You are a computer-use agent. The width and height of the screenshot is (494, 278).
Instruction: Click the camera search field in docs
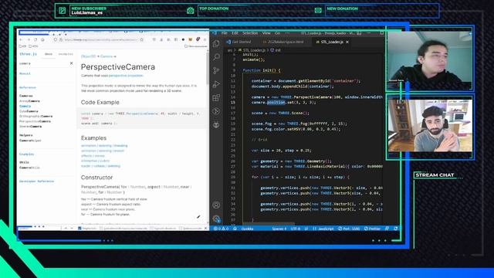(44, 63)
